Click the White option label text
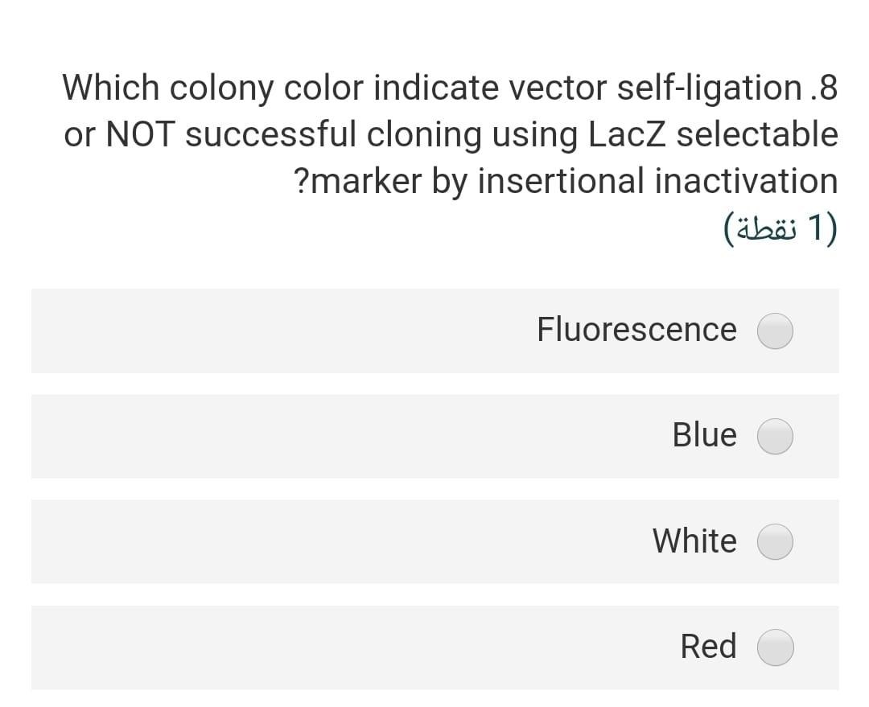This screenshot has width=869, height=707. click(695, 541)
